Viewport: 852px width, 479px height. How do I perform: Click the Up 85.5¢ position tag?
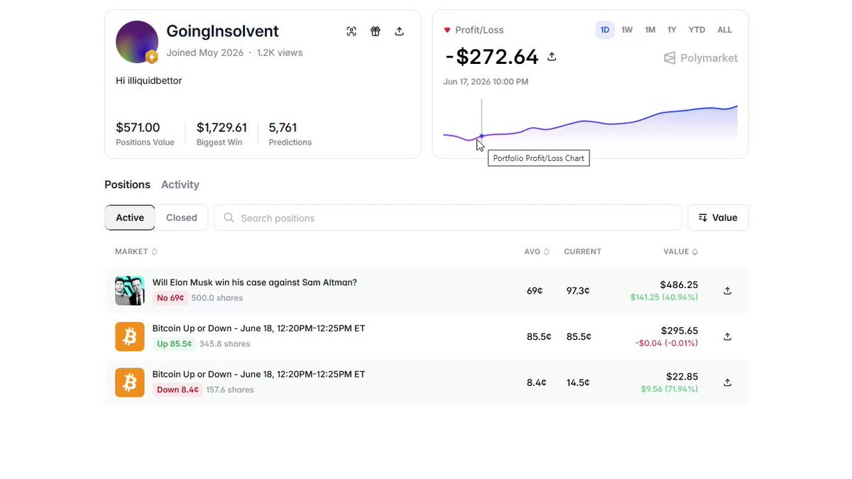(x=175, y=344)
